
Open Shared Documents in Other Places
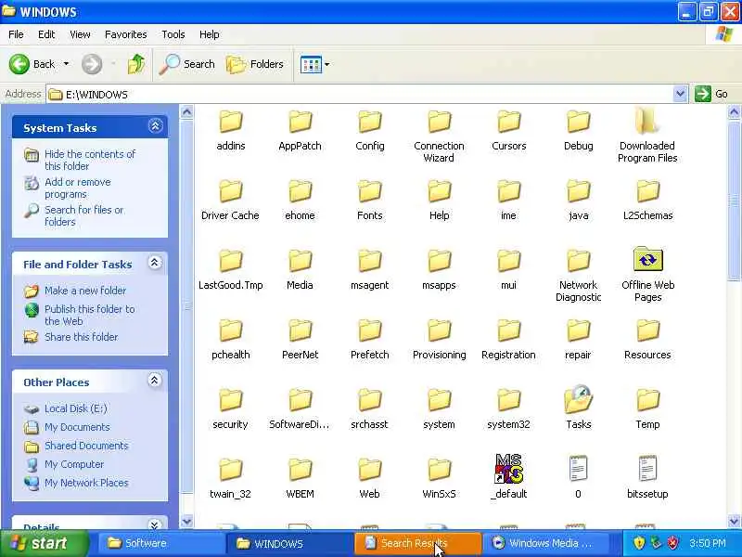pyautogui.click(x=86, y=446)
